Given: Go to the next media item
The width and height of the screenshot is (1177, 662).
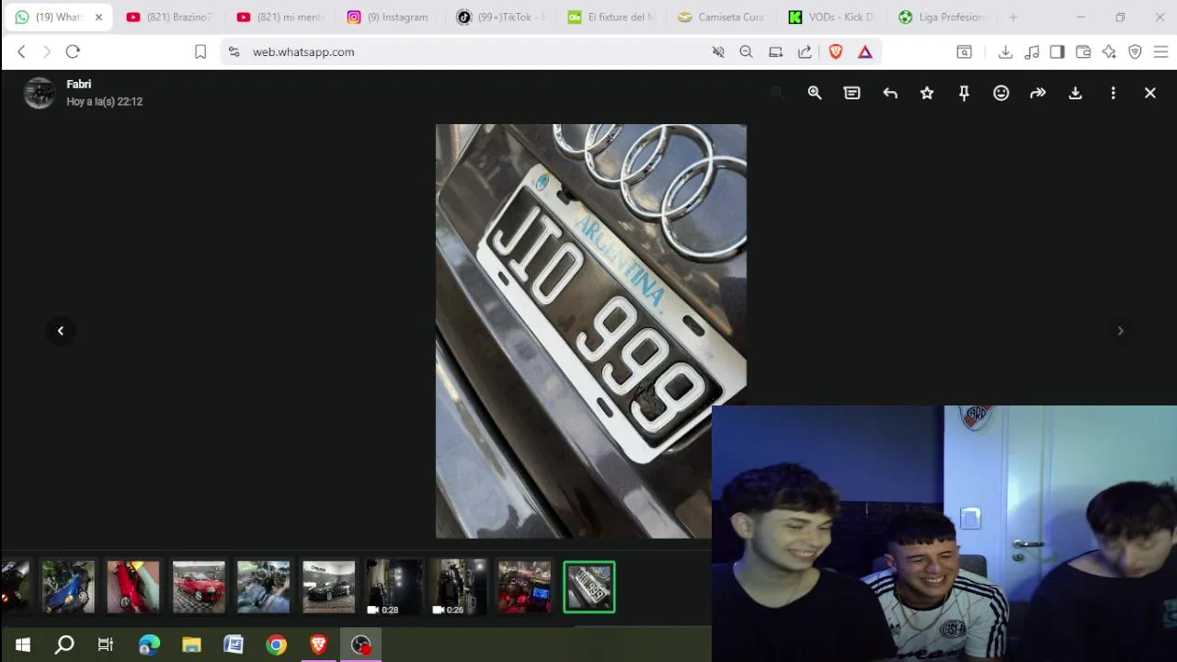Looking at the screenshot, I should pos(1120,331).
